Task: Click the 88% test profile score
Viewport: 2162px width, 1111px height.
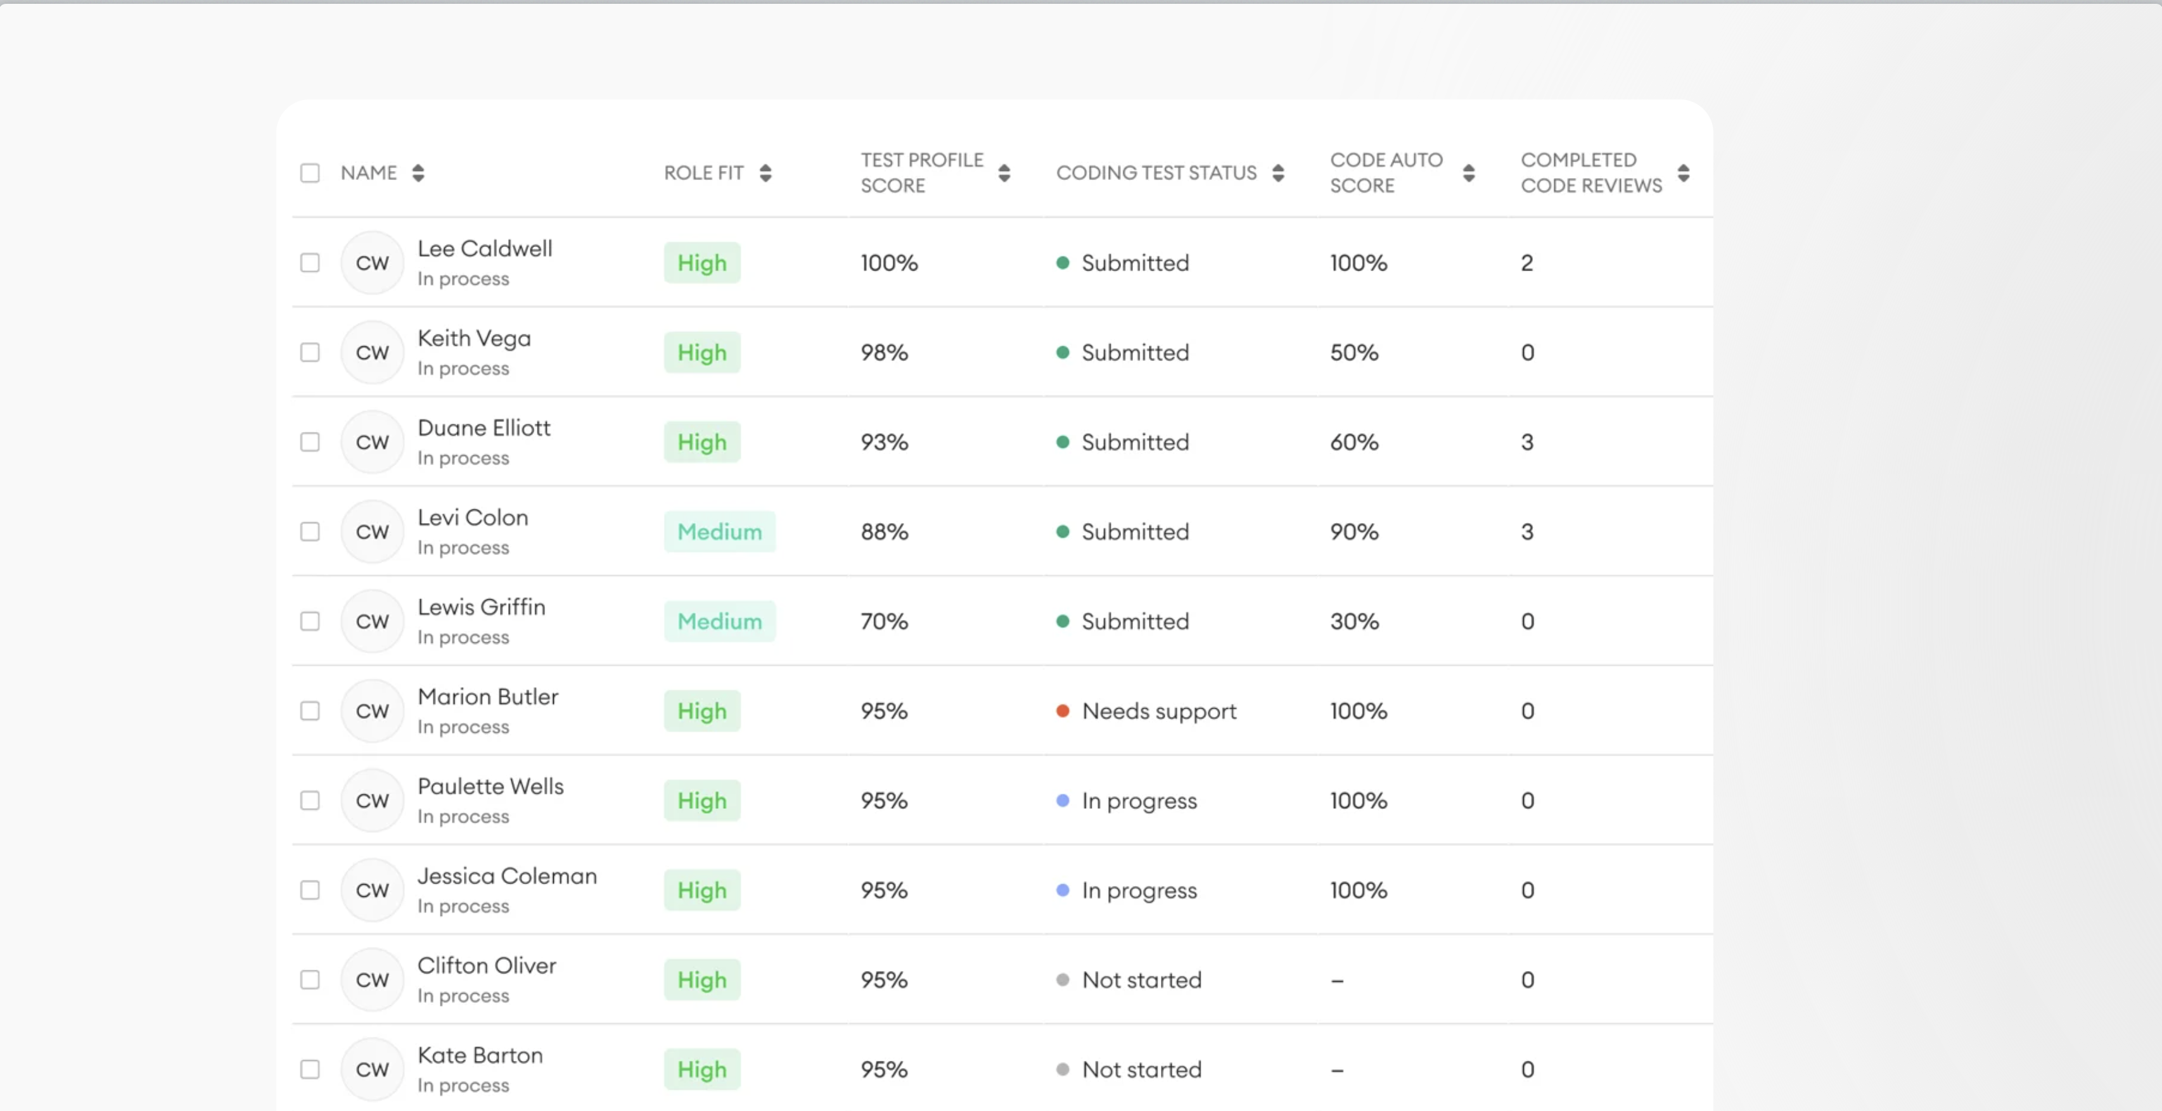Action: pos(884,532)
